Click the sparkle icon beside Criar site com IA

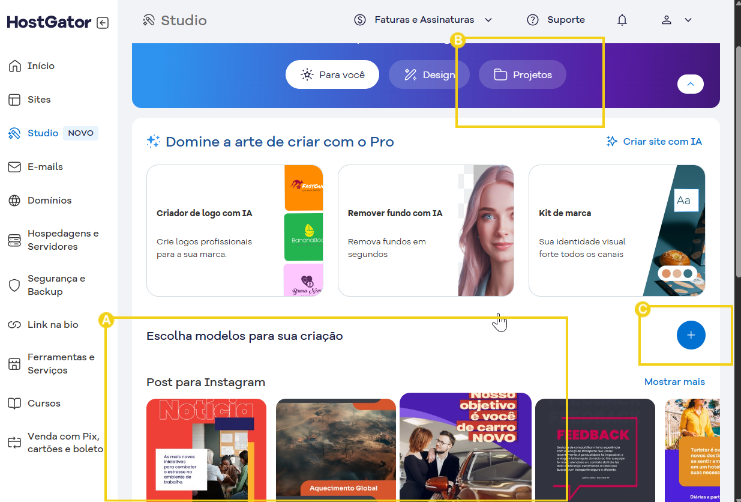tap(611, 141)
